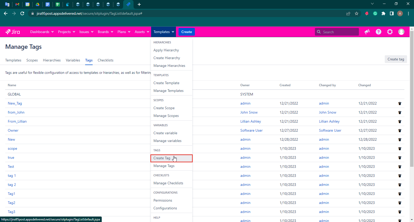The height and width of the screenshot is (222, 414).
Task: Click trash icon for Owner tag row
Action: [400, 131]
